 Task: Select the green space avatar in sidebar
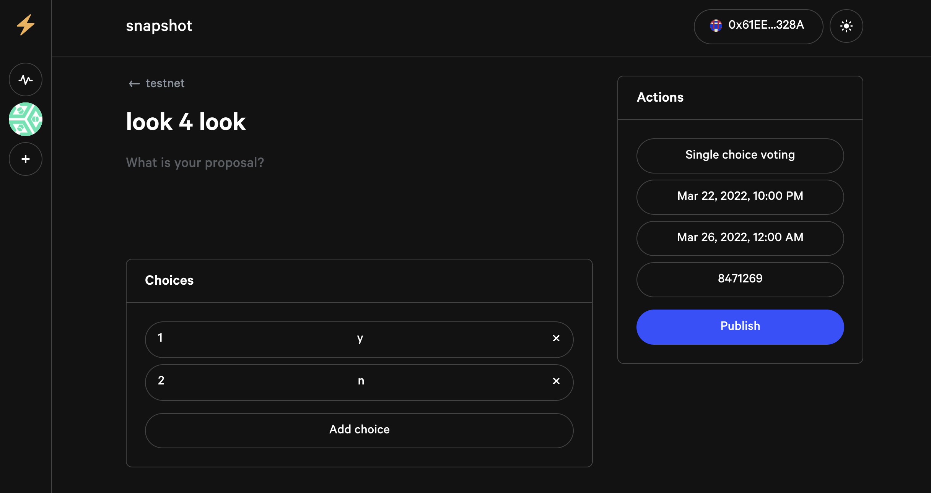click(25, 119)
